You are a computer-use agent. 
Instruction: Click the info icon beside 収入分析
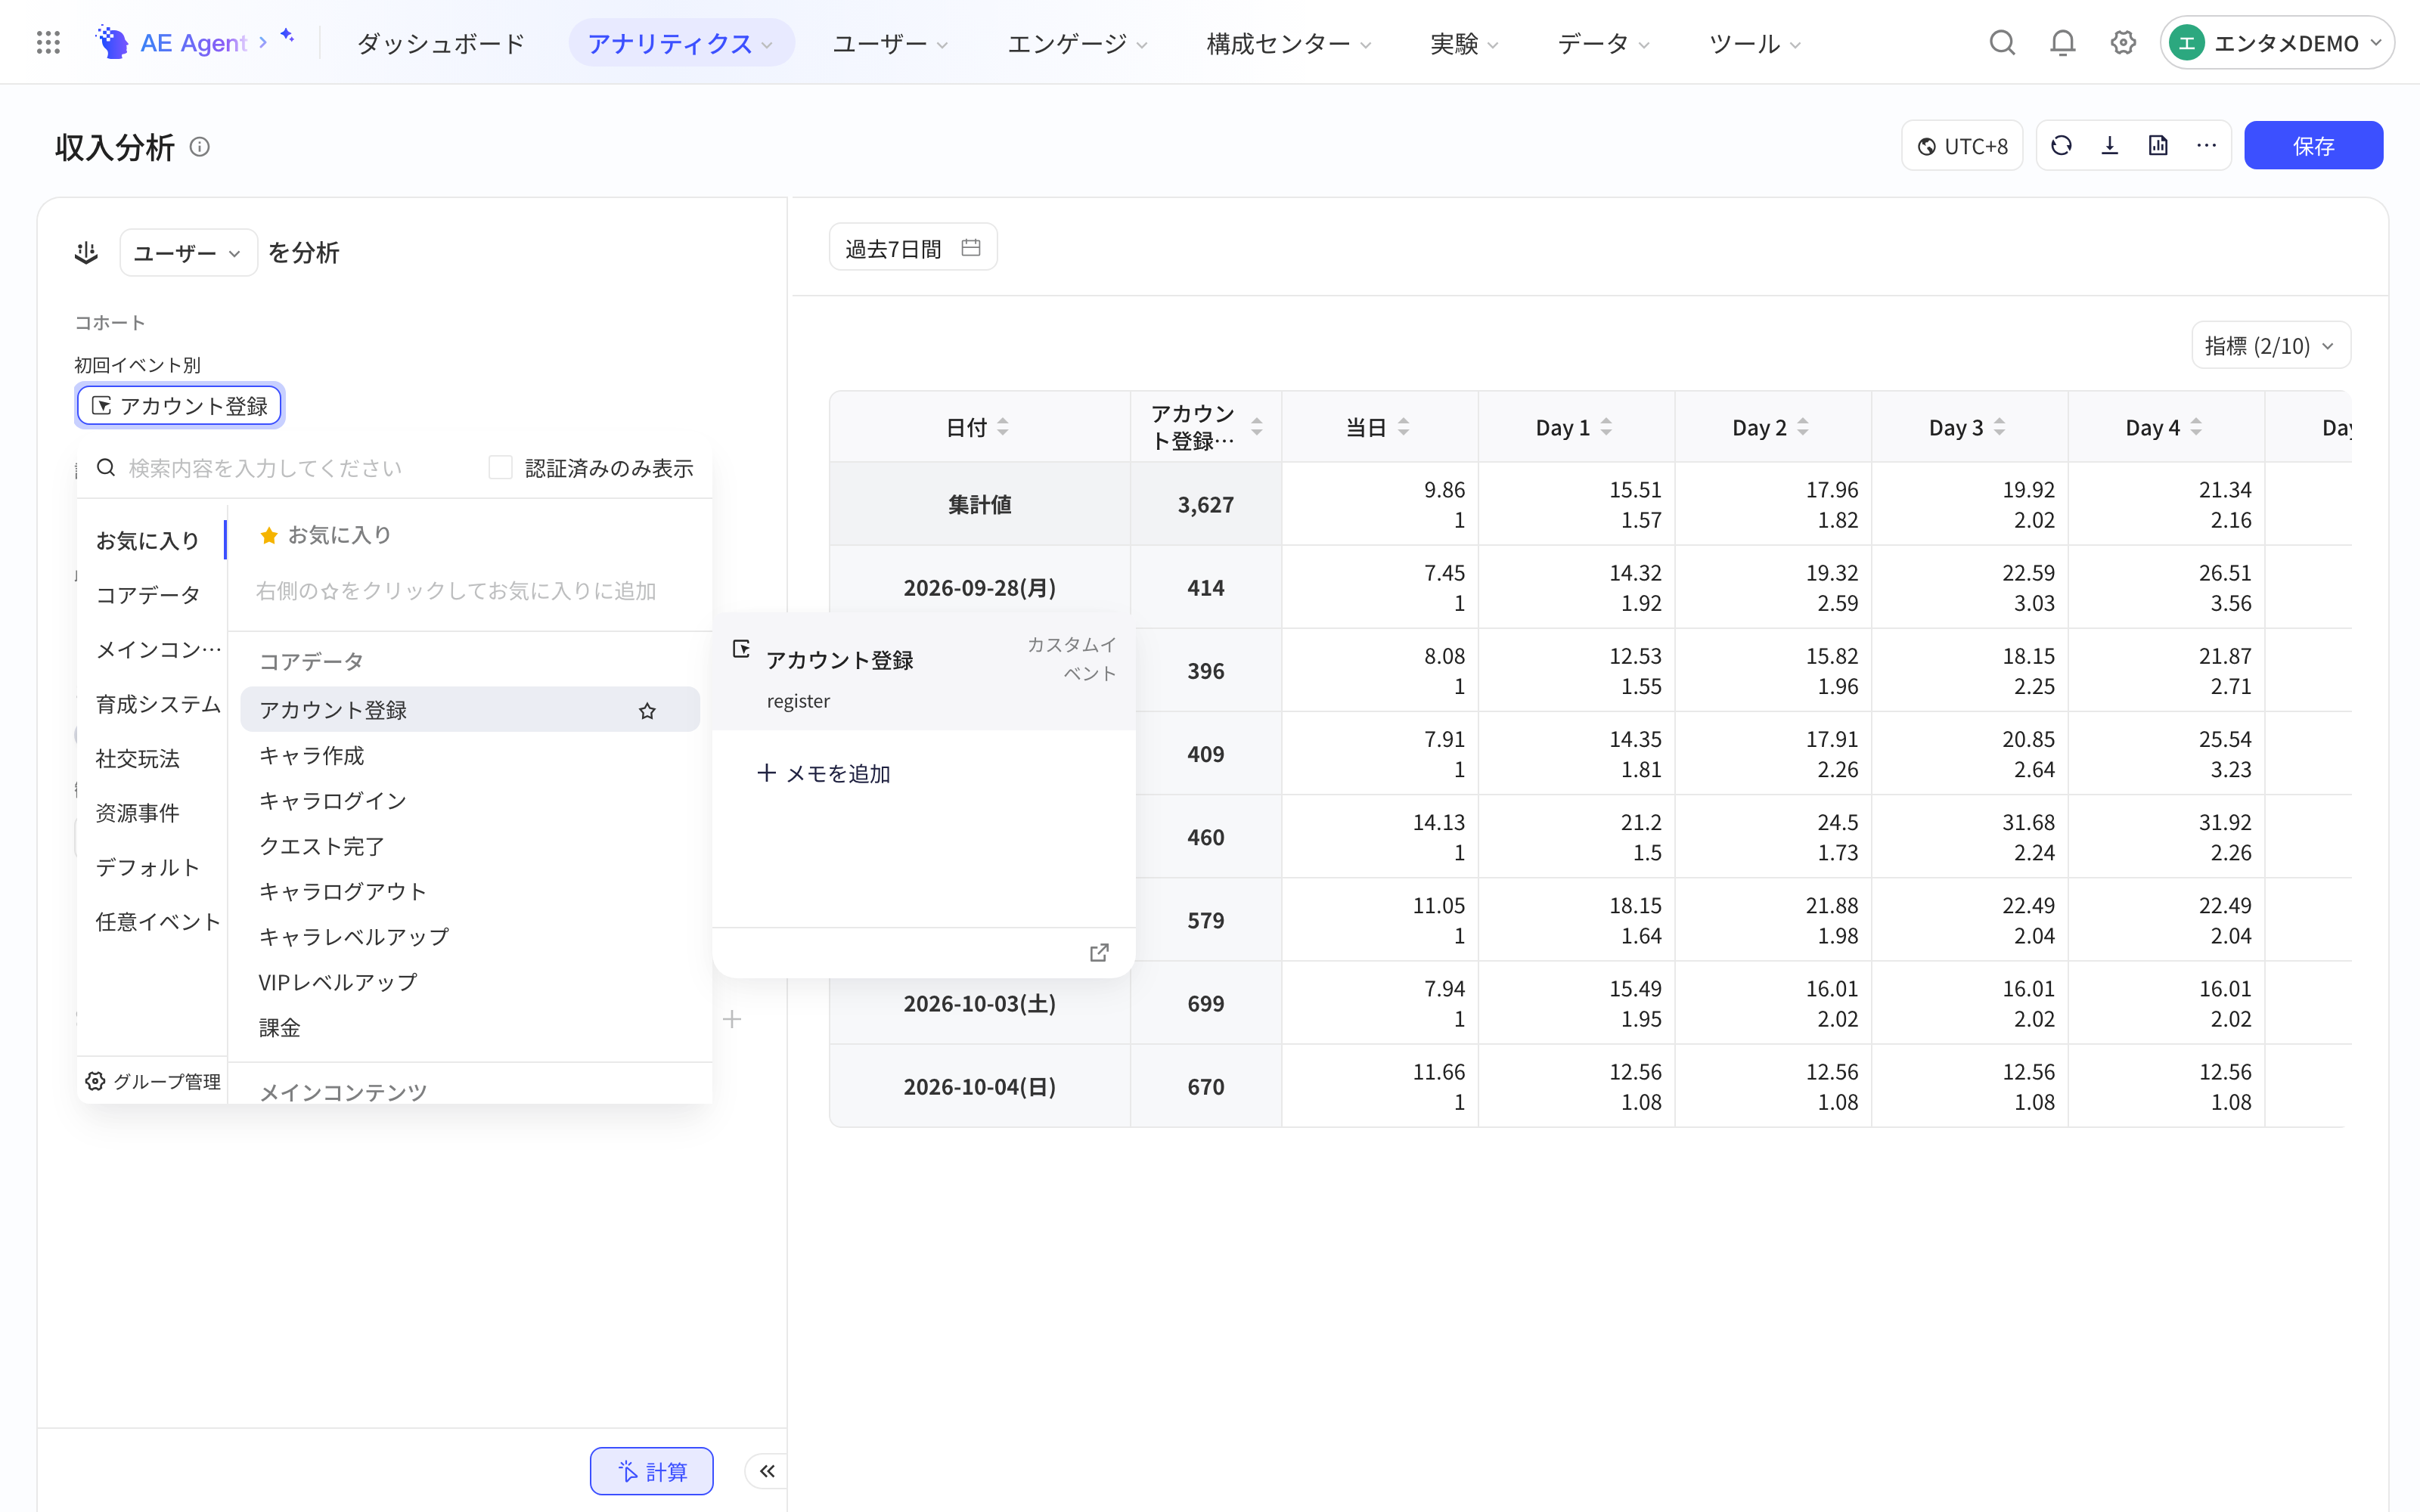pos(200,147)
